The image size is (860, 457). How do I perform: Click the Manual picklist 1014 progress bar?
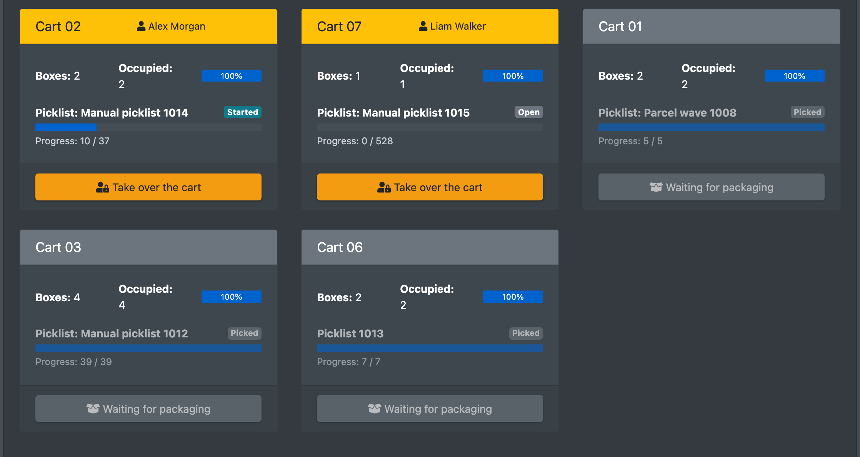(x=148, y=127)
